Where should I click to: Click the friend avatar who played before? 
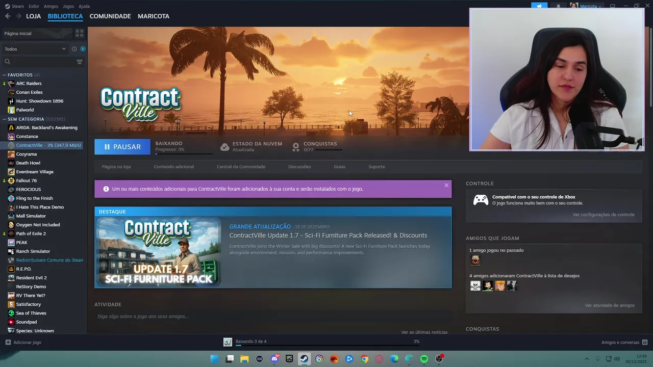click(x=475, y=260)
